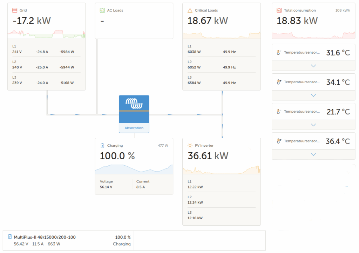Click the Grid power history sparkline
The image size is (359, 253).
(x=46, y=34)
